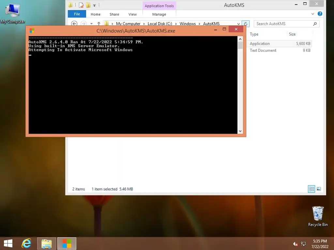The width and height of the screenshot is (334, 250).
Task: Click the muted volume tray icon
Action: [295, 244]
